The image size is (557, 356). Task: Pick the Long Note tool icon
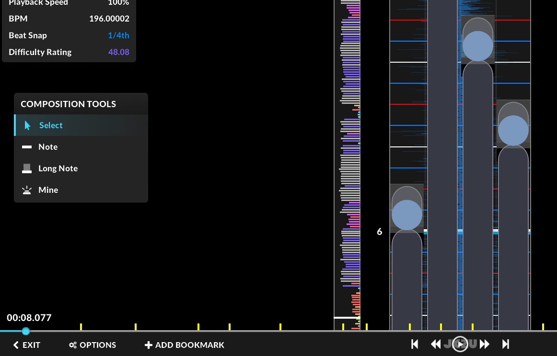pyautogui.click(x=27, y=168)
